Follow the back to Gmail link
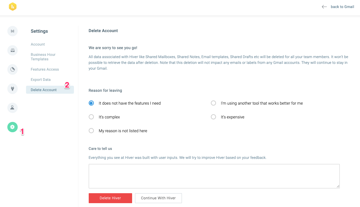This screenshot has width=360, height=207. click(342, 7)
